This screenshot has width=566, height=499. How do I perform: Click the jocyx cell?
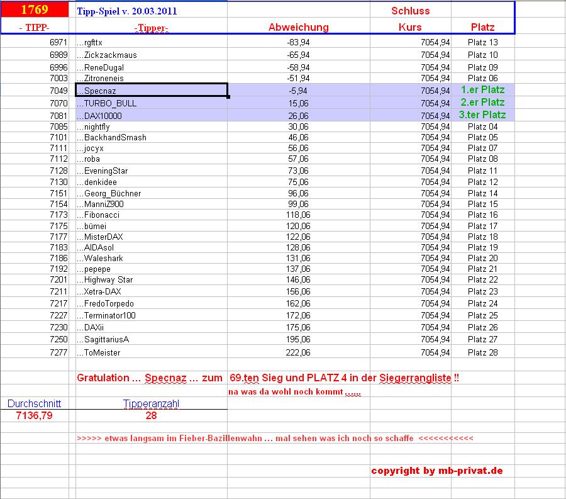point(151,148)
